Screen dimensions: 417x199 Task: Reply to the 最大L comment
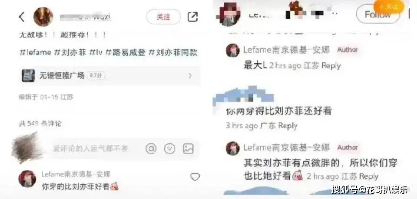(331, 65)
